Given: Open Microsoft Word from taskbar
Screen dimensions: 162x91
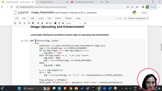Looking at the screenshot, I should (110, 88).
